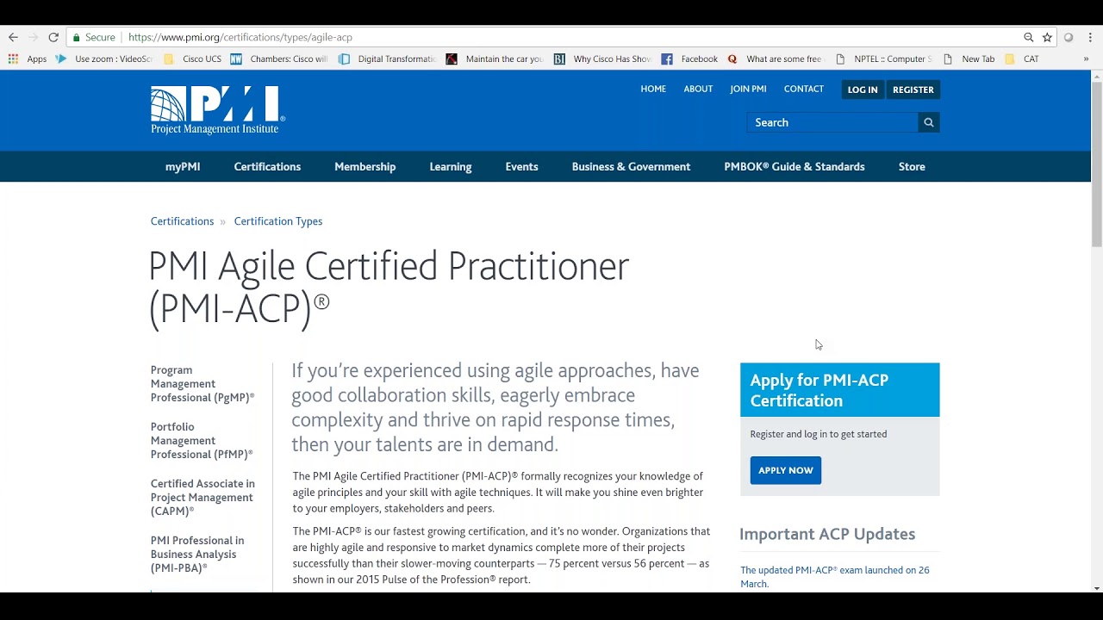Image resolution: width=1103 pixels, height=620 pixels.
Task: Click the search magnifier button
Action: click(929, 122)
